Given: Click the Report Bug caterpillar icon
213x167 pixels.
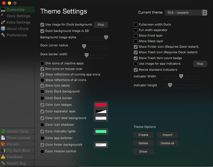Looking at the screenshot, I should 3,163.
